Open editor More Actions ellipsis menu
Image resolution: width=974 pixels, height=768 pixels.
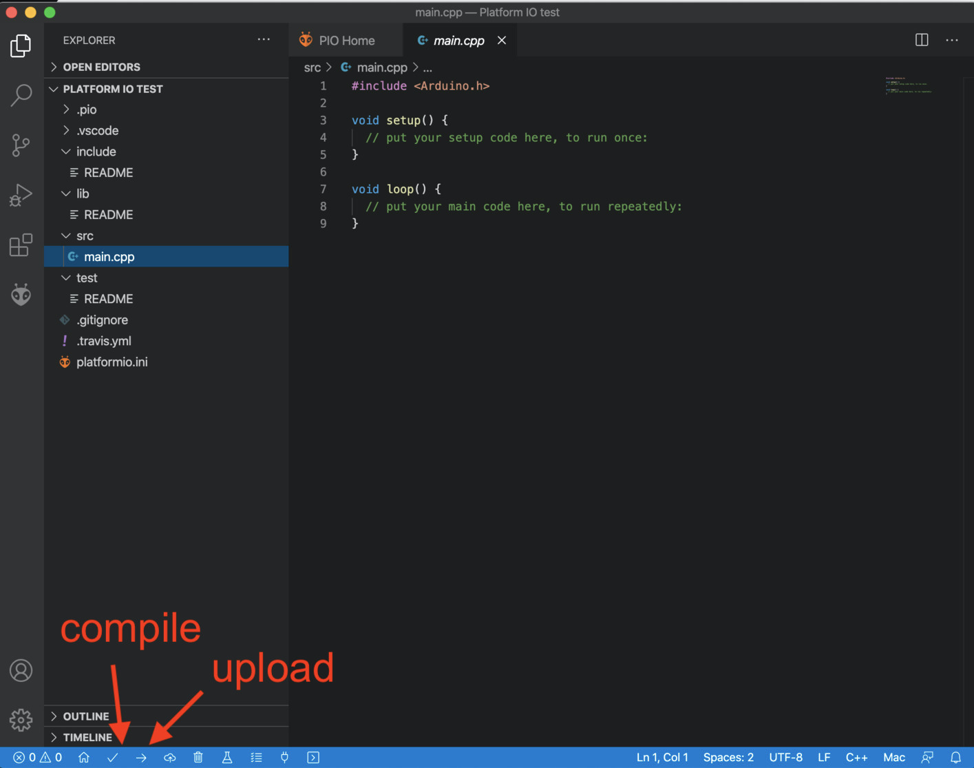point(952,40)
